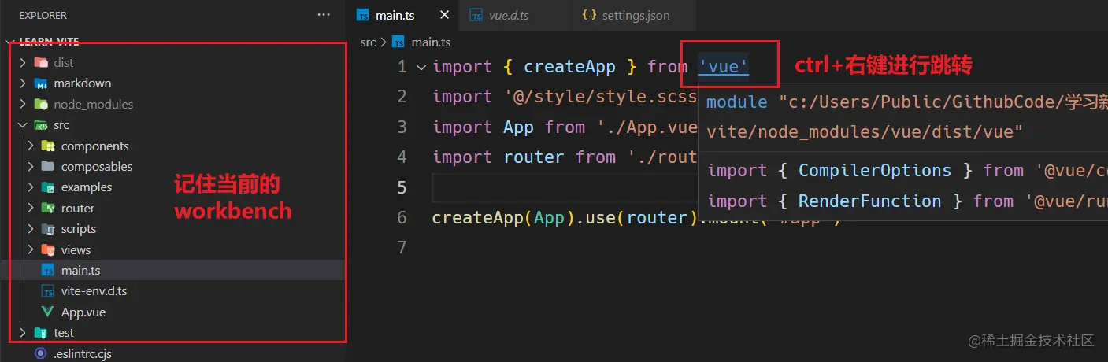The height and width of the screenshot is (362, 1108).
Task: Click the scripts folder icon
Action: [x=48, y=229]
